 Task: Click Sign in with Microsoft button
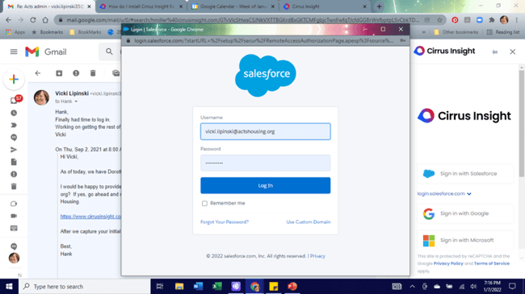(465, 240)
